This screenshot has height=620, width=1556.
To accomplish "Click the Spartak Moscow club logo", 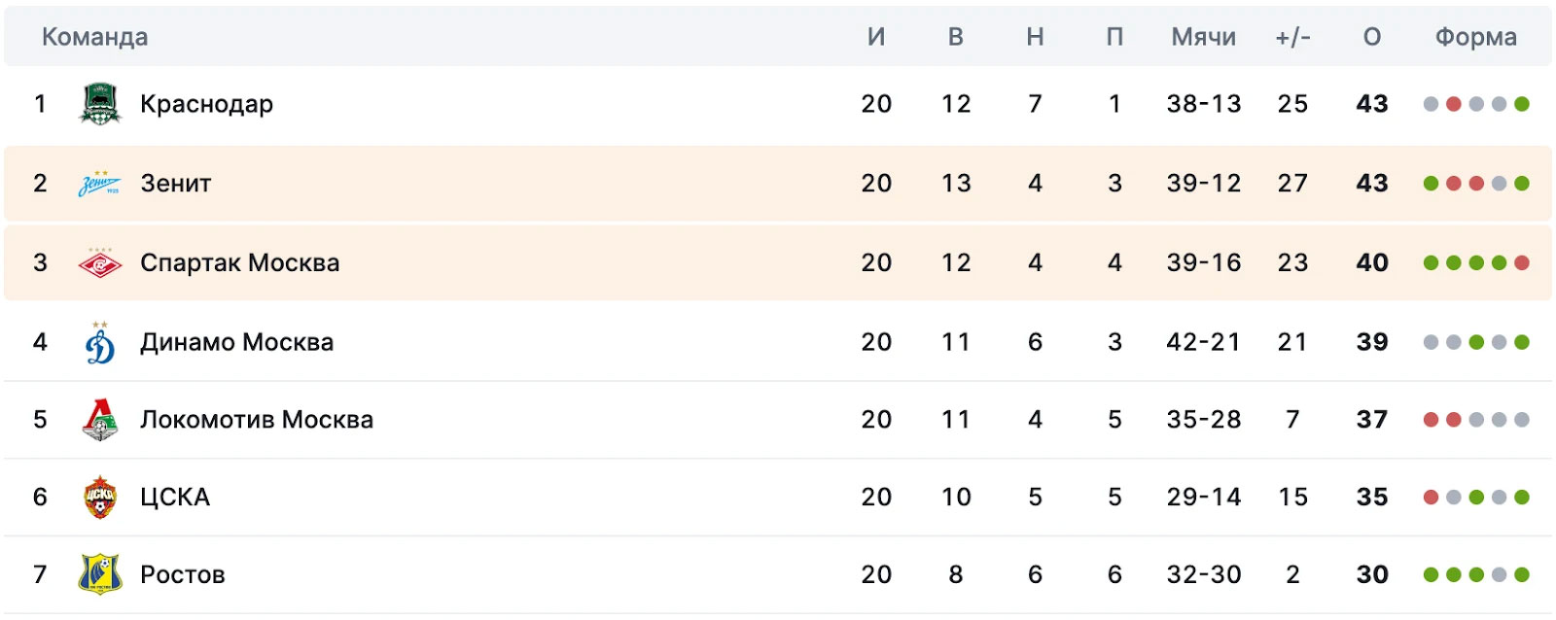I will [x=100, y=263].
